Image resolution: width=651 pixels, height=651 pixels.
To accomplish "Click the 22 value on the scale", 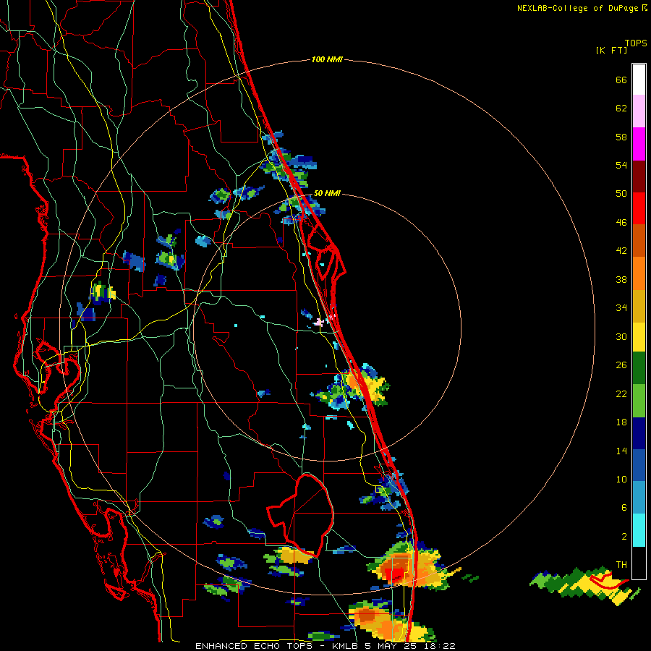I will click(621, 394).
